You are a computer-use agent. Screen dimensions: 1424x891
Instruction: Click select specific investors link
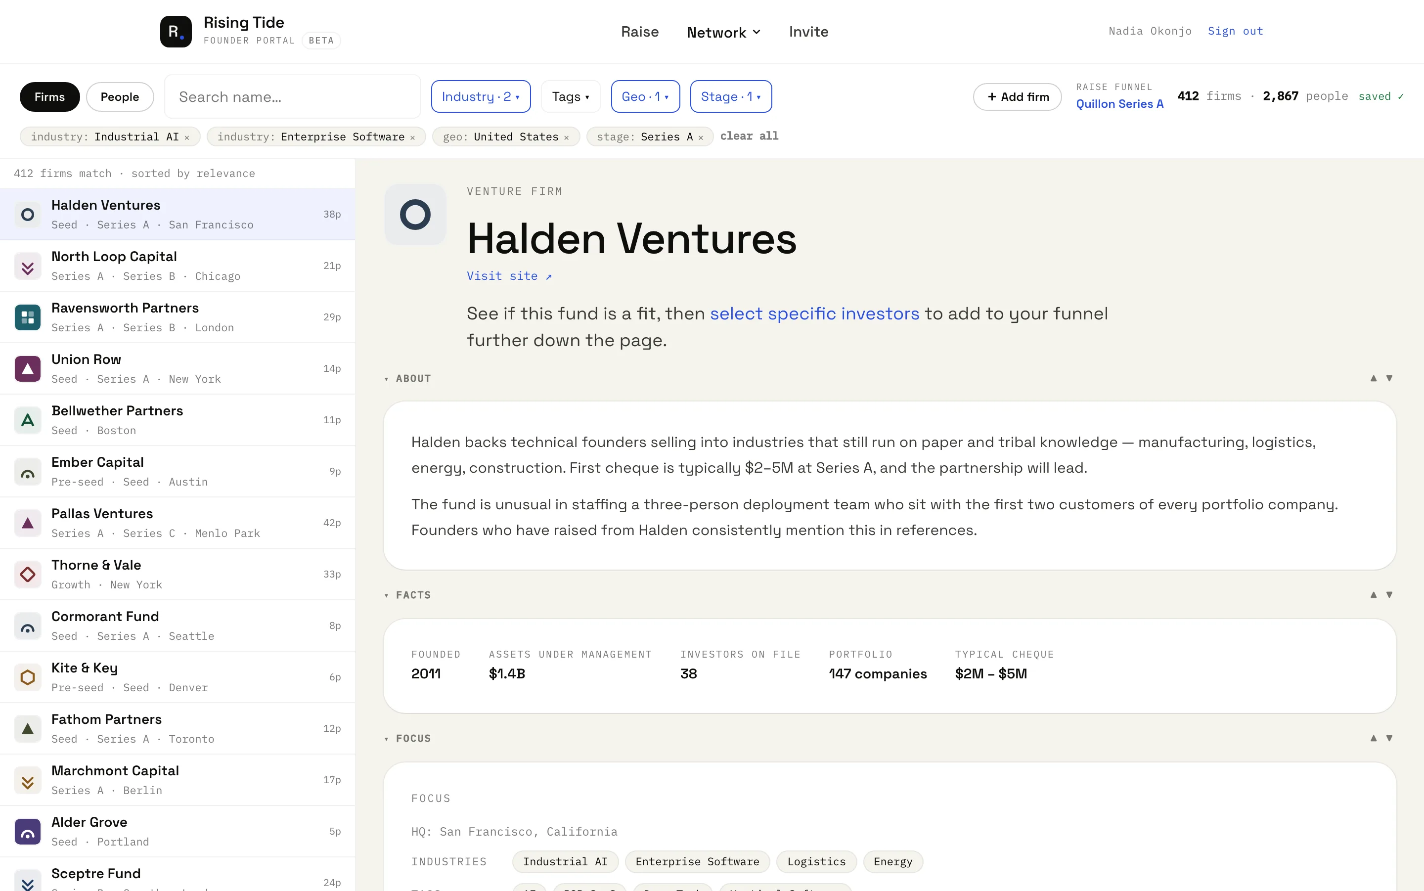pyautogui.click(x=814, y=313)
